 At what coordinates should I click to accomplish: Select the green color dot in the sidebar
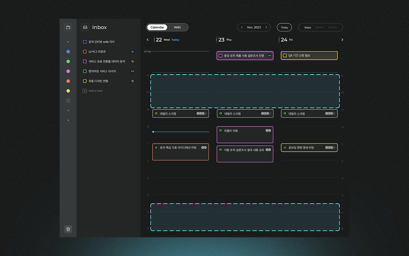(68, 61)
